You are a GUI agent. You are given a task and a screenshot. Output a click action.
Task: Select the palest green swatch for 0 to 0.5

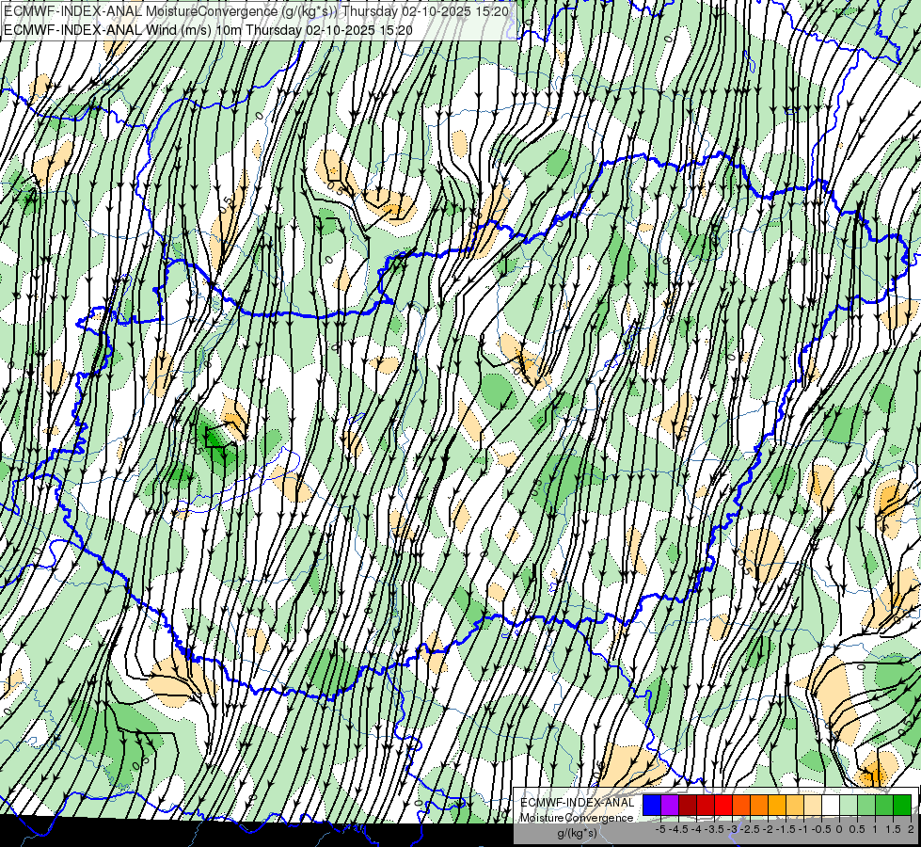pyautogui.click(x=849, y=805)
